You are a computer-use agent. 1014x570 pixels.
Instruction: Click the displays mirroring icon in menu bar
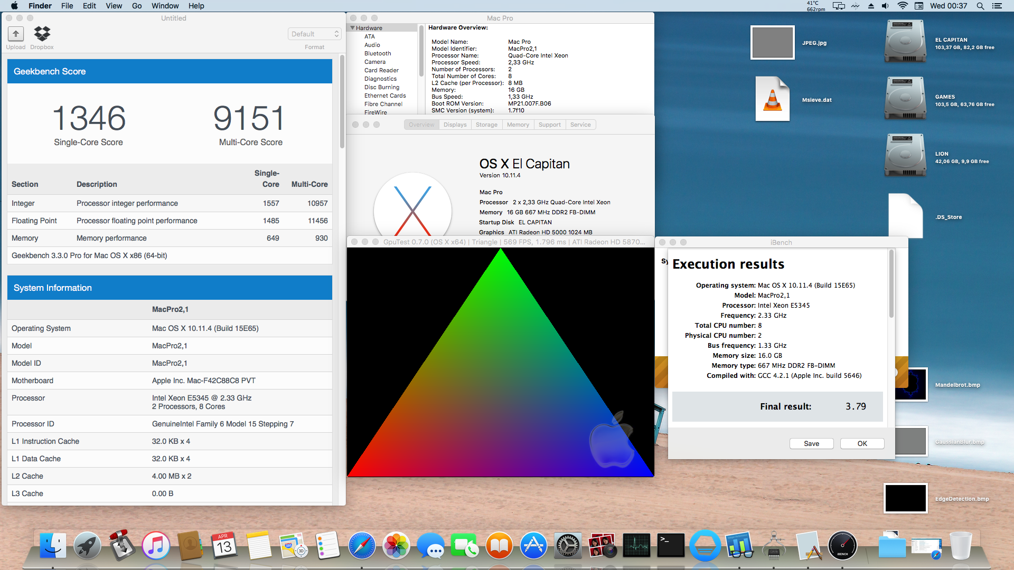[839, 6]
